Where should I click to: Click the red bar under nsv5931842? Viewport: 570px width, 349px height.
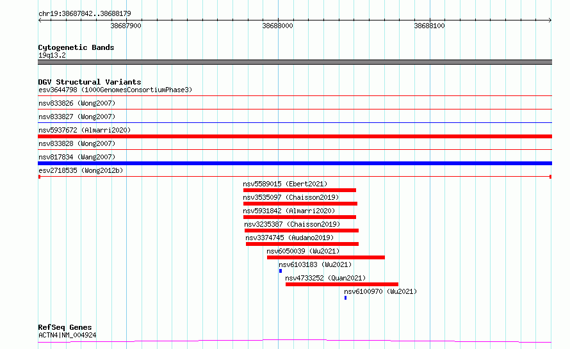300,217
